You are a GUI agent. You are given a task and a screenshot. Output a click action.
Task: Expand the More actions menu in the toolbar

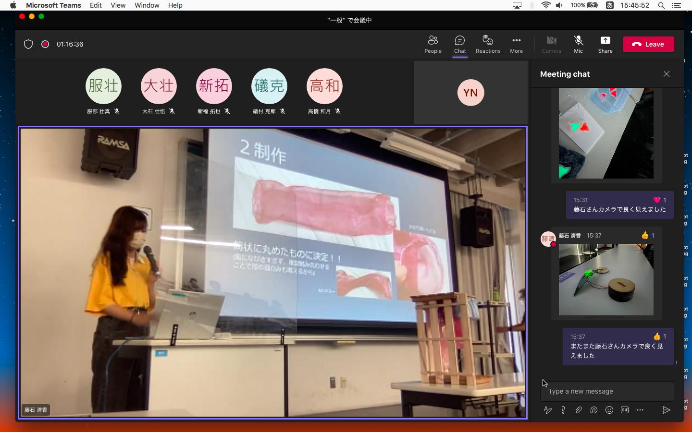(x=516, y=44)
